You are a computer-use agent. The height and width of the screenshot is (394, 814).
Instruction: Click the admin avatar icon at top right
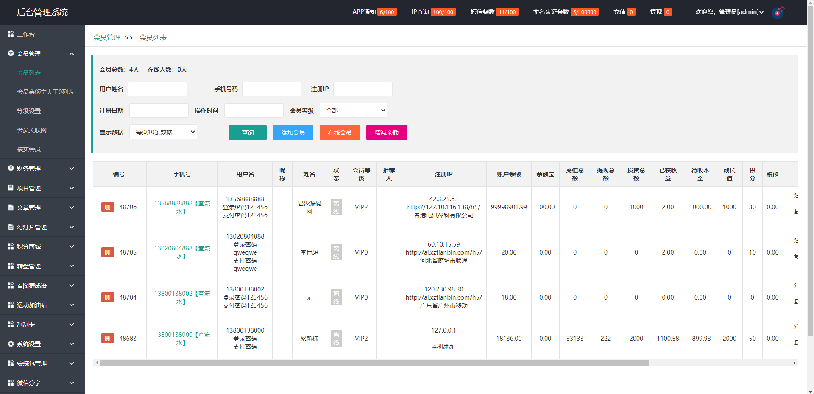pos(778,12)
